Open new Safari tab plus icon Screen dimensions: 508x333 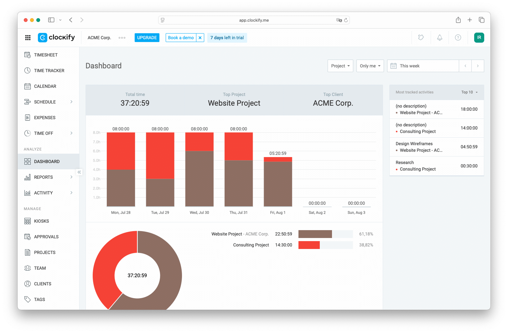pos(470,20)
